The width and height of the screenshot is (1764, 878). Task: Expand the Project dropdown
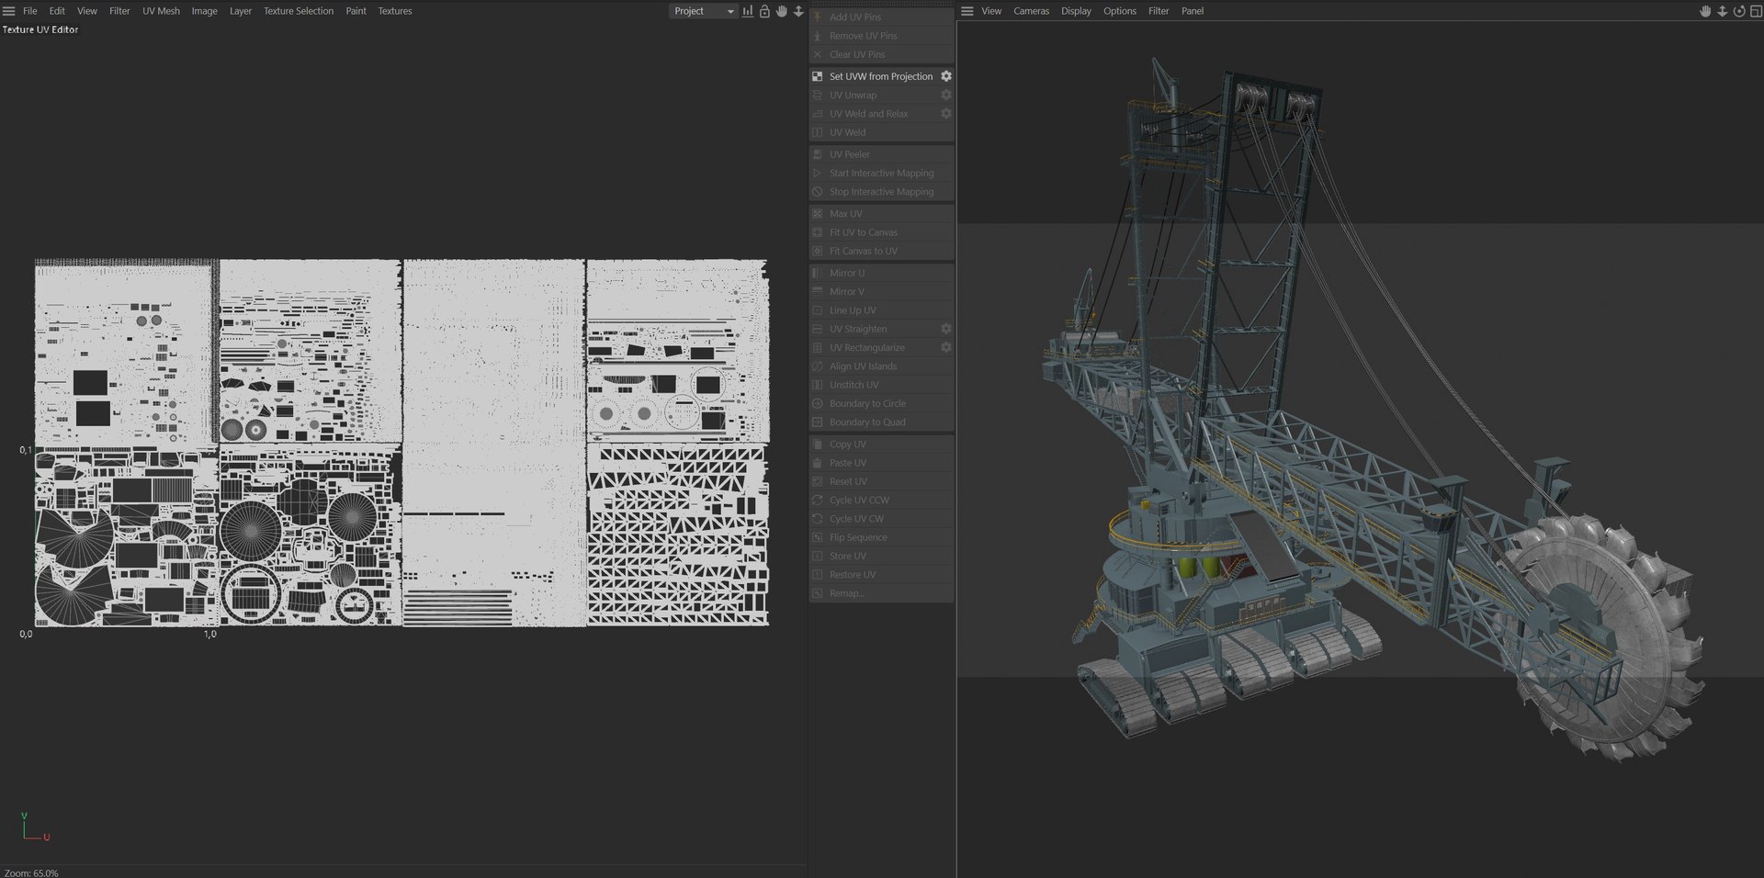[x=703, y=11]
